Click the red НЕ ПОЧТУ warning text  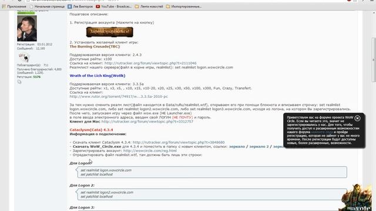click(x=183, y=117)
